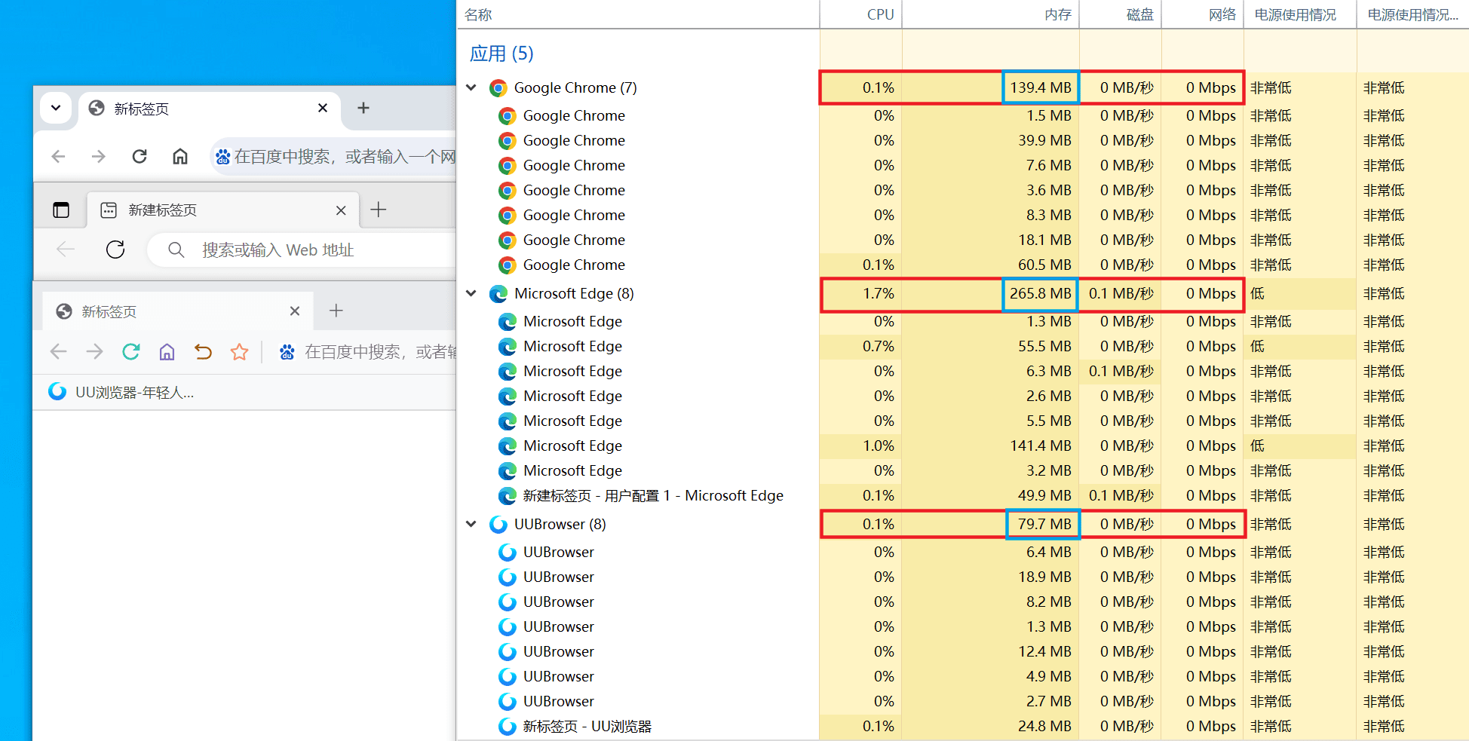Click the Edge refresh icon
This screenshot has width=1469, height=741.
click(115, 250)
